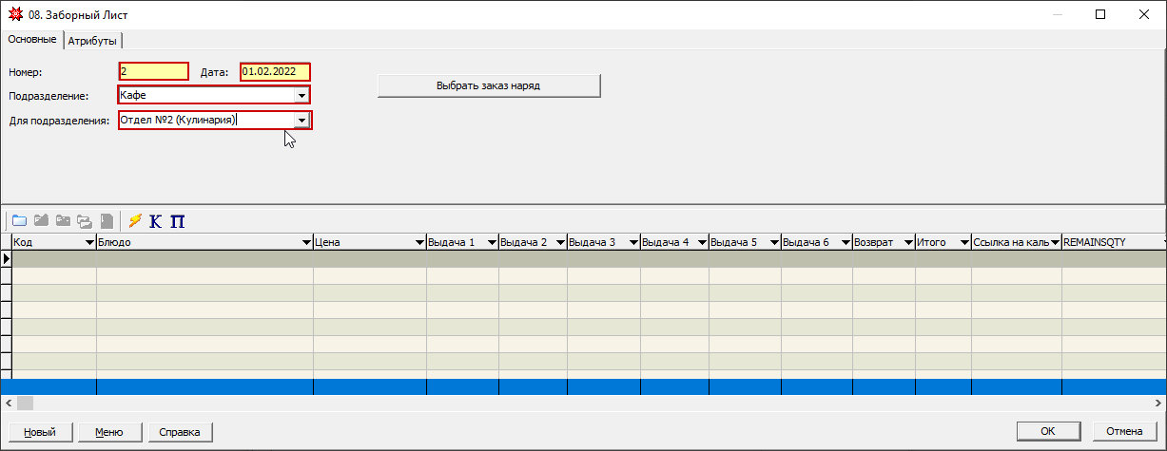Open the Справка button
Viewport: 1167px width, 451px height.
180,432
